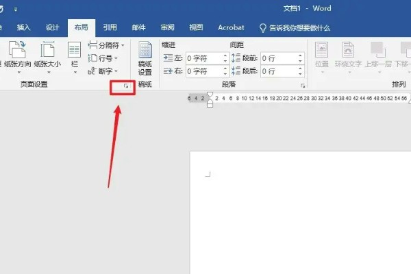Increase 段前 spacing with the up stepper
The width and height of the screenshot is (411, 274).
(x=300, y=55)
